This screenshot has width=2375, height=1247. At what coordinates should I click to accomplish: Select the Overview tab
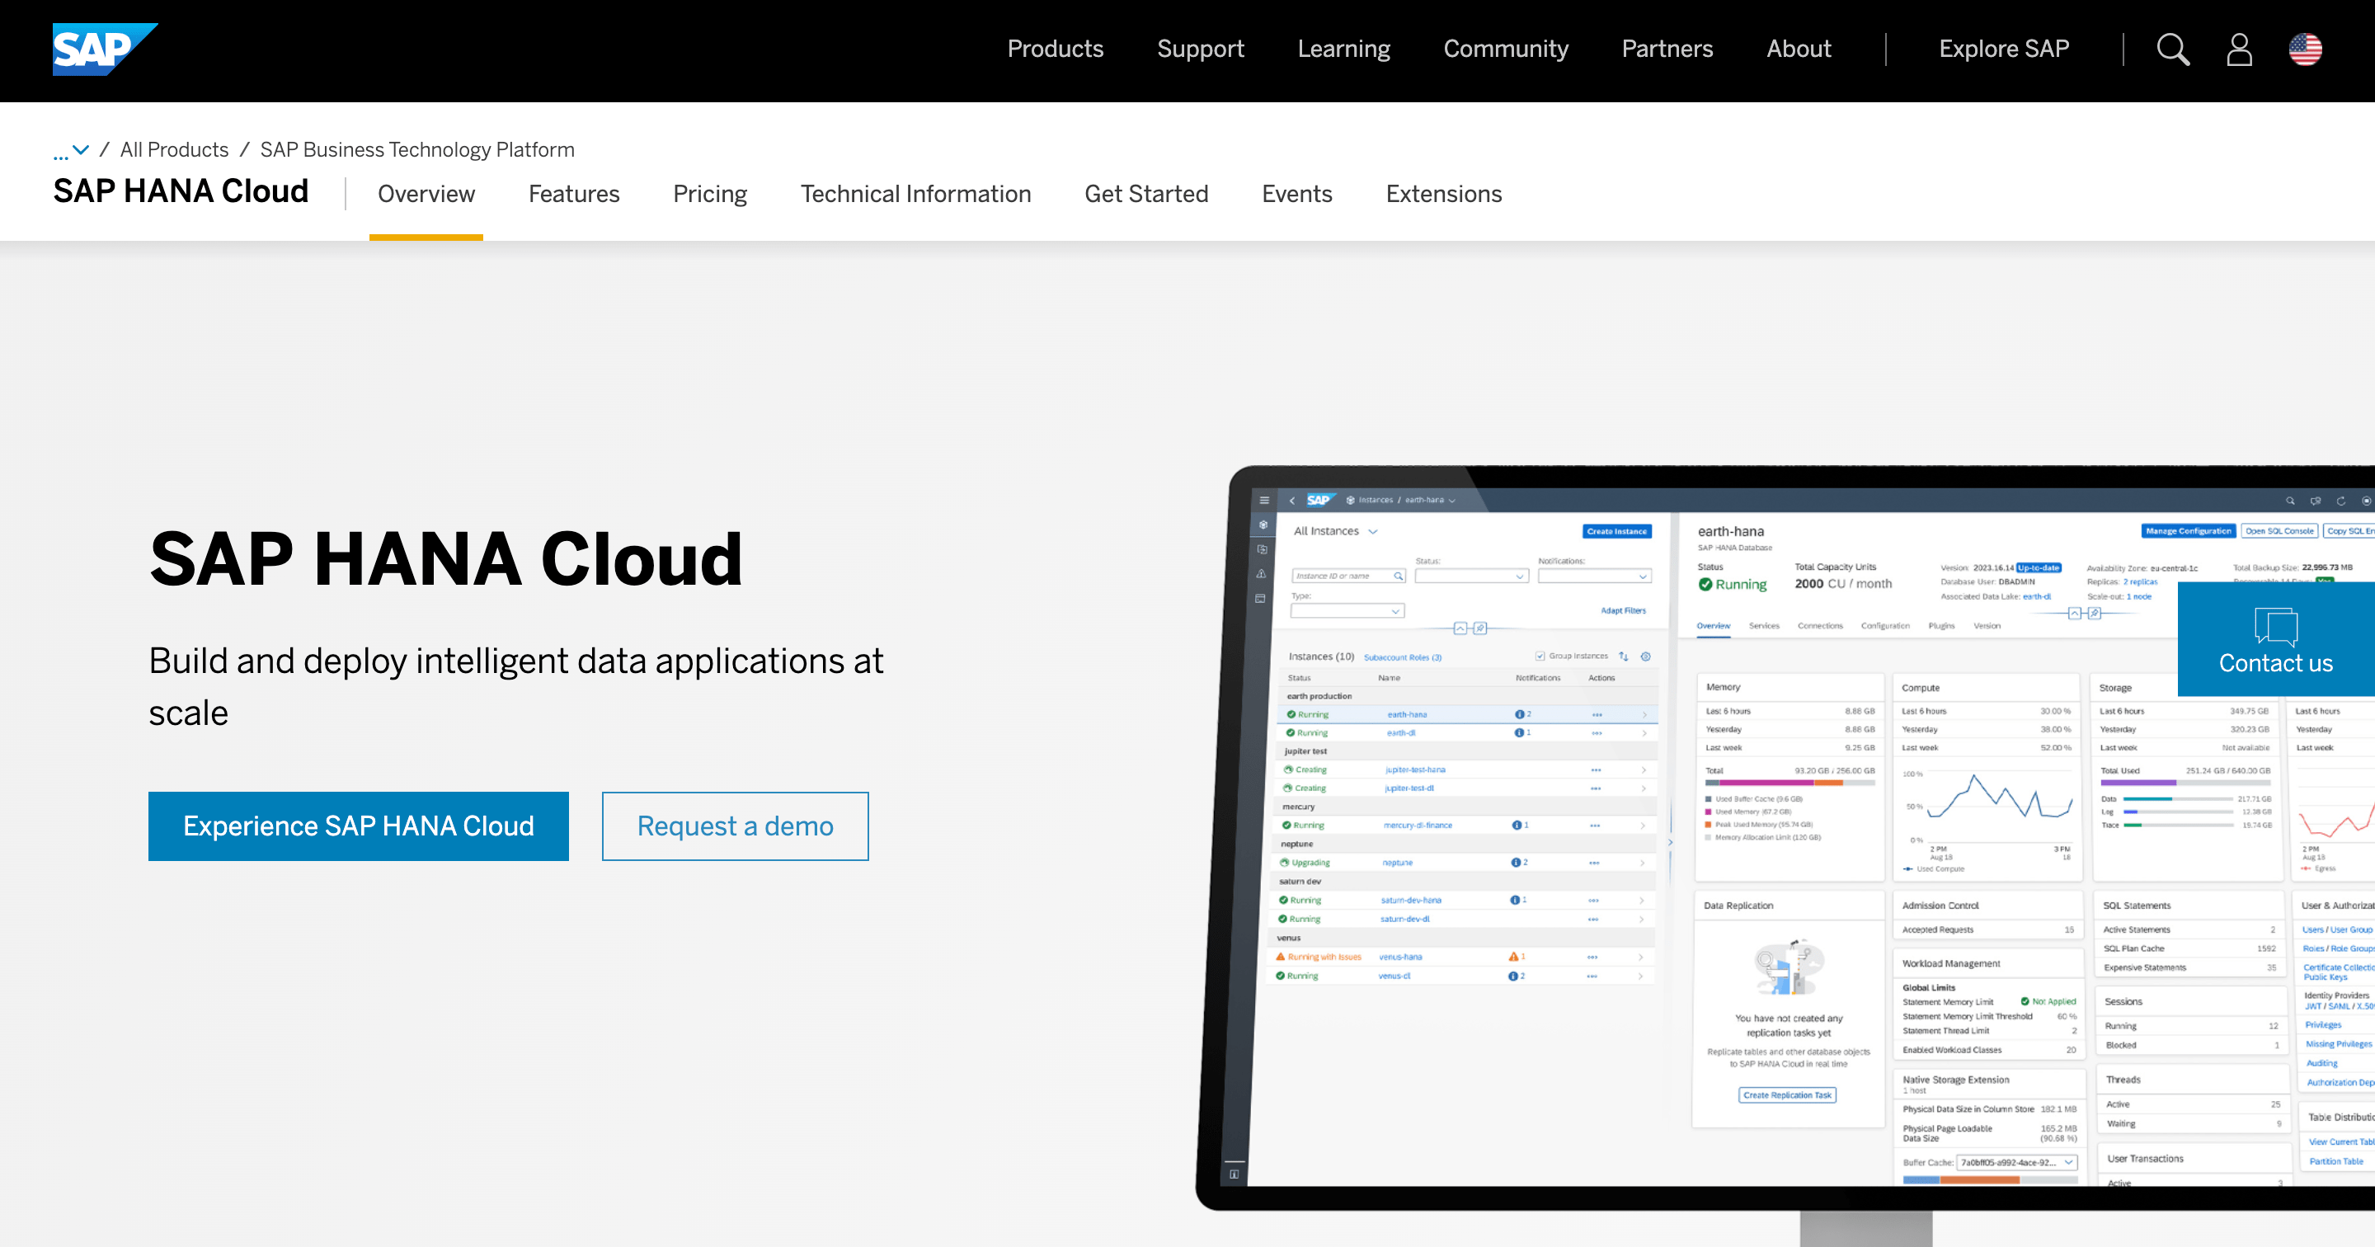(x=426, y=194)
